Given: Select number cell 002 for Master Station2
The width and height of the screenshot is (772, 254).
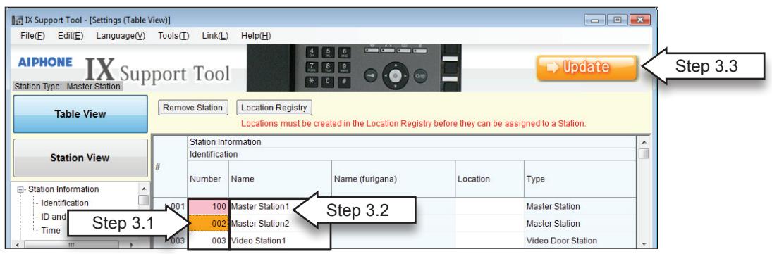Looking at the screenshot, I should (208, 224).
